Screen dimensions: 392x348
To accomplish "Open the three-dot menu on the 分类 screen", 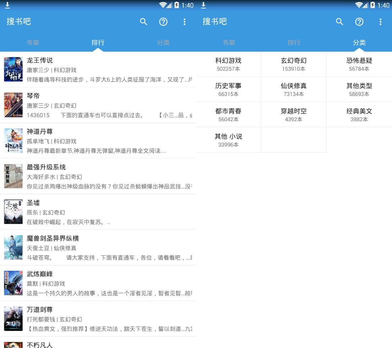I will 380,22.
